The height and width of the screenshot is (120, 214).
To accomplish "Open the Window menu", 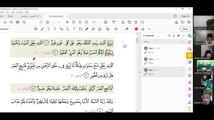I will [20, 12].
